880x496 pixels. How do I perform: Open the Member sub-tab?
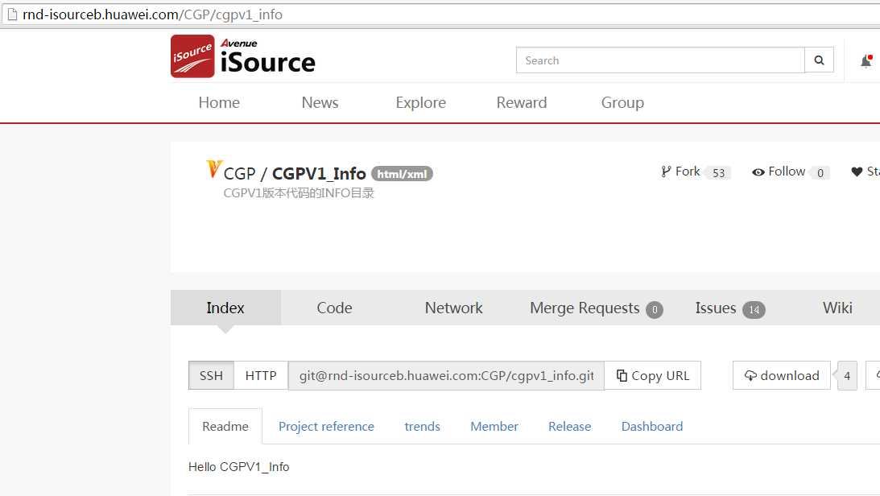tap(494, 427)
